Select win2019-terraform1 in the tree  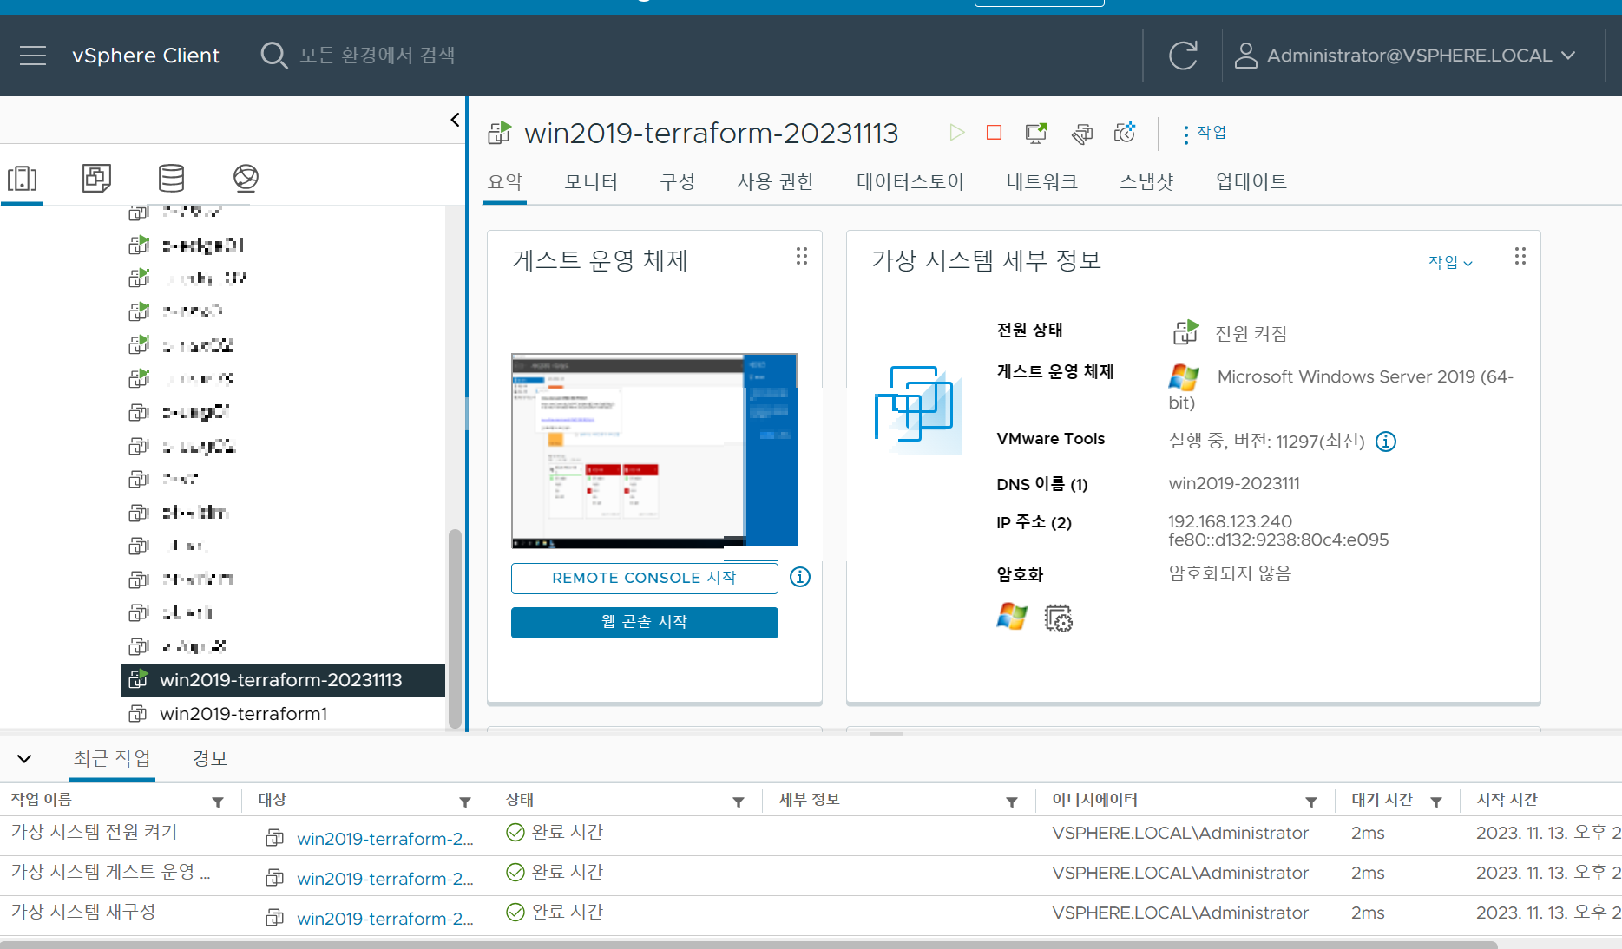pyautogui.click(x=244, y=714)
